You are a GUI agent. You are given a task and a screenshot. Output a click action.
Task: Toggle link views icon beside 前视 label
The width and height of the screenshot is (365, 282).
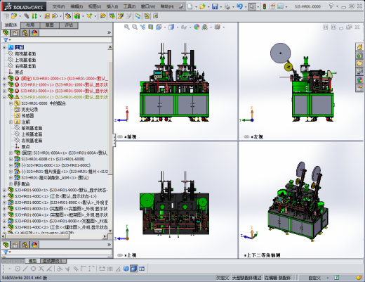120,136
